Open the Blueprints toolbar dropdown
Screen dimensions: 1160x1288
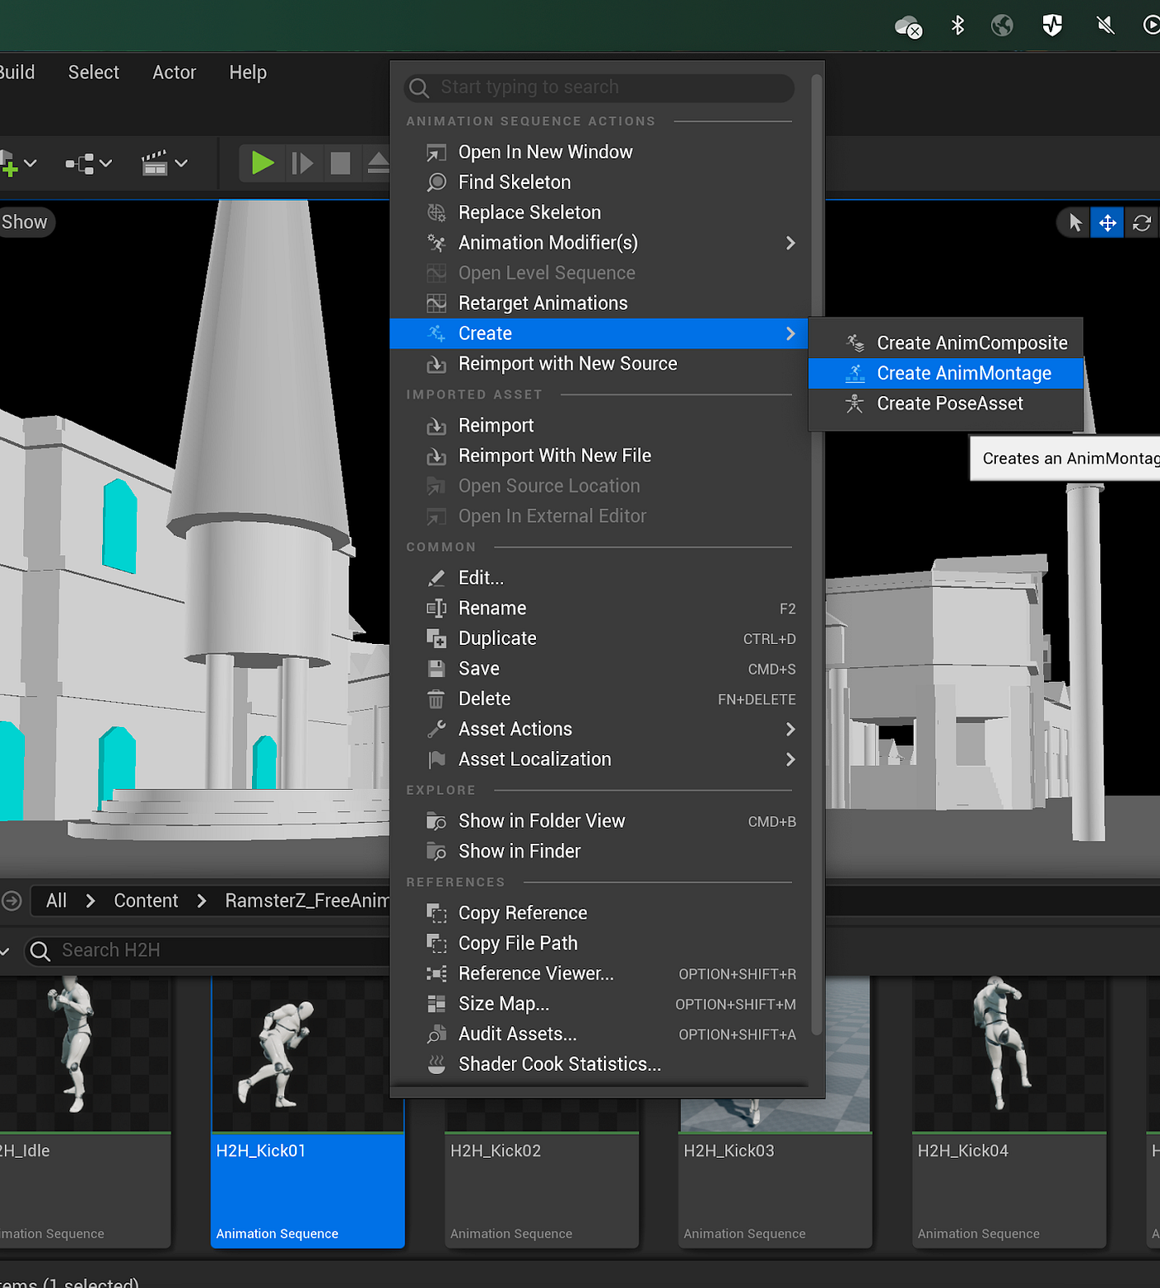pos(89,163)
